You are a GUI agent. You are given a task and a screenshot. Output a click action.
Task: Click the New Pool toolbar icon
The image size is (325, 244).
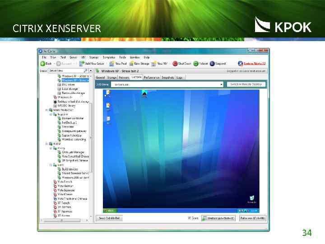tap(112, 64)
